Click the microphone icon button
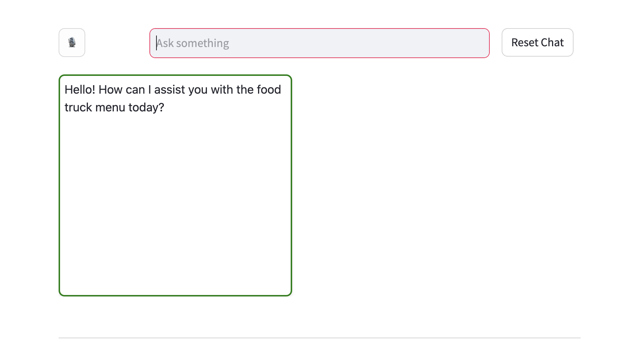This screenshot has height=342, width=634. click(x=72, y=43)
